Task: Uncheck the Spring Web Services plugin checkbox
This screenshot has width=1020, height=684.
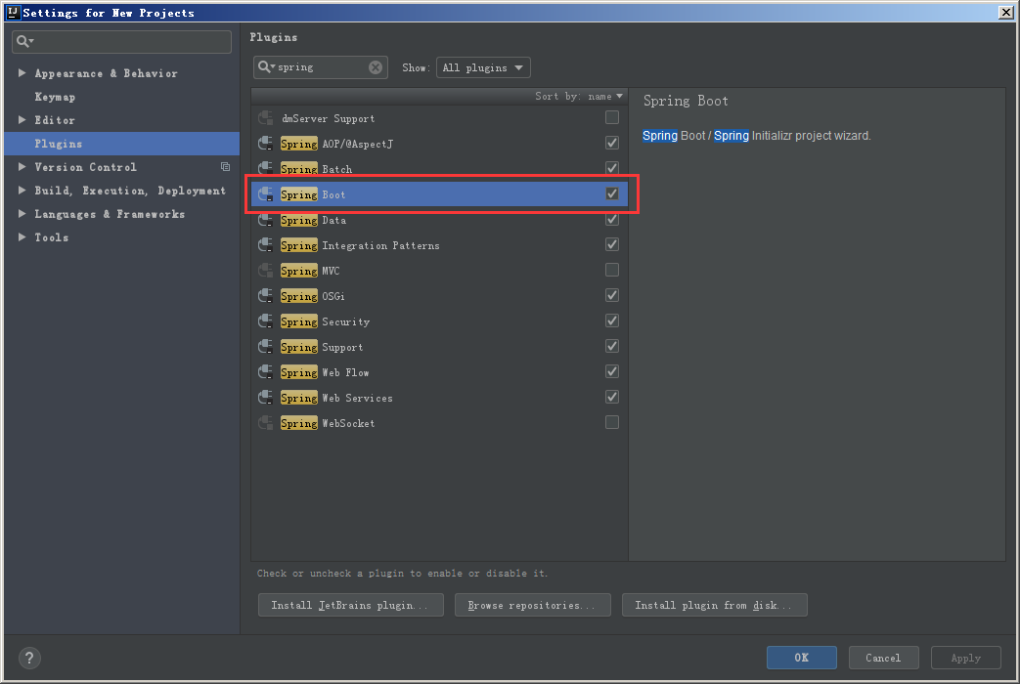Action: pyautogui.click(x=612, y=397)
